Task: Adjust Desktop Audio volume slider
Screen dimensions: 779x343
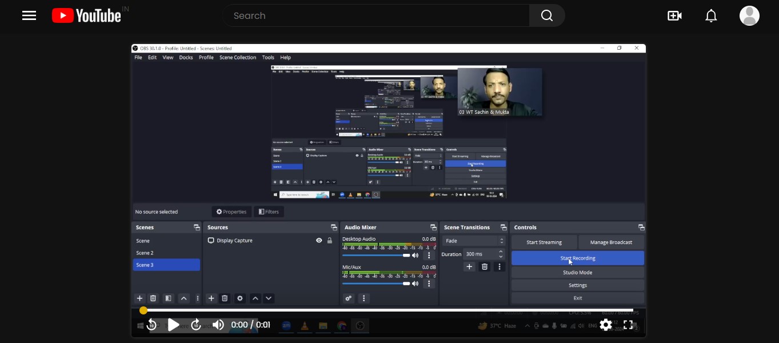Action: 376,256
